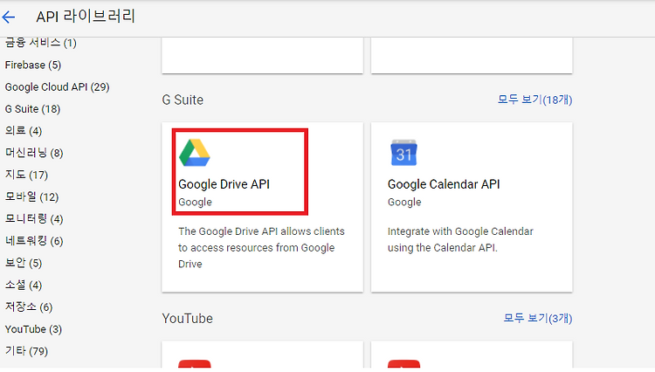Click the G Suite section heading

coord(183,100)
